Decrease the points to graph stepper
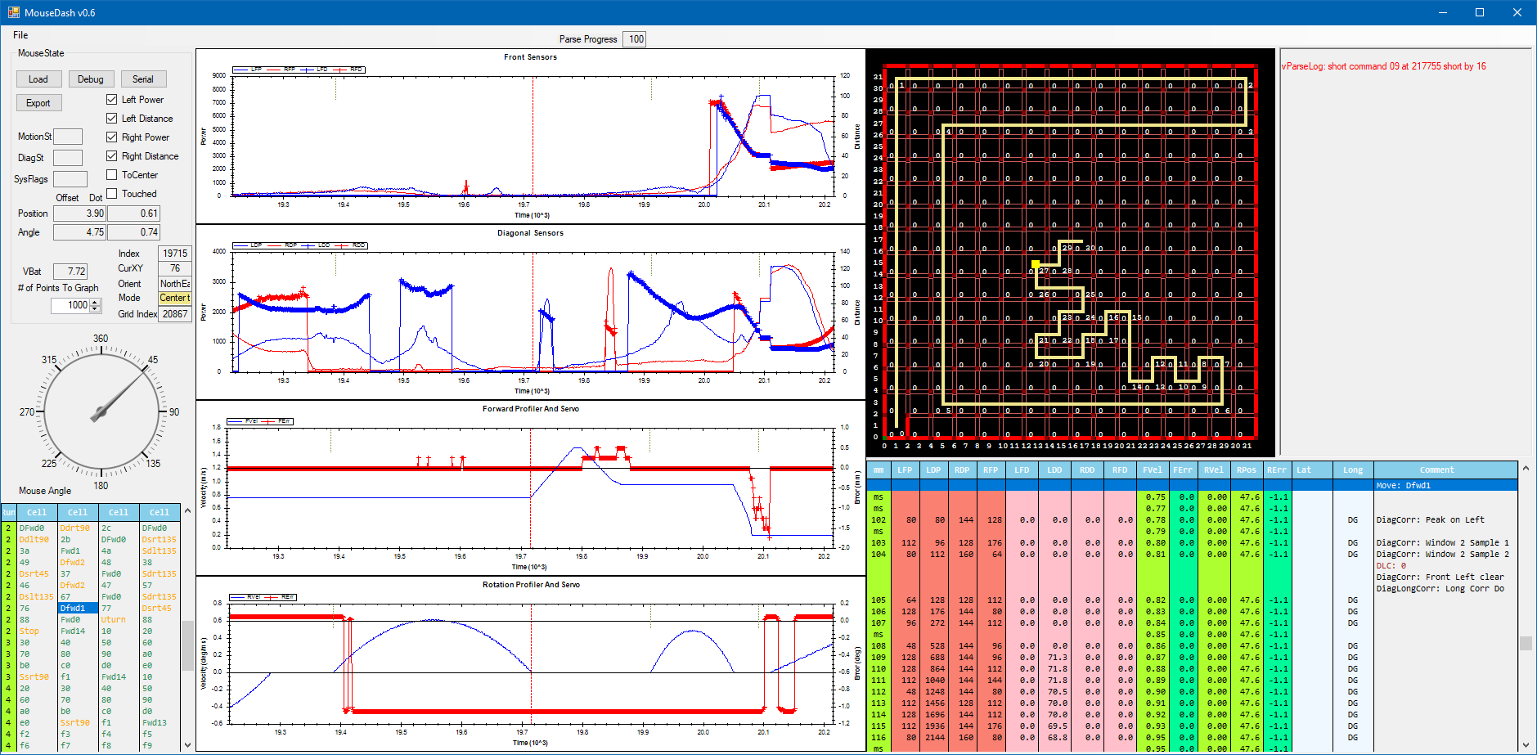The width and height of the screenshot is (1537, 755). [96, 309]
